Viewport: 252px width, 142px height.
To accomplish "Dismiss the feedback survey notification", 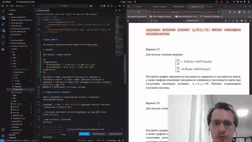I will tap(122, 129).
